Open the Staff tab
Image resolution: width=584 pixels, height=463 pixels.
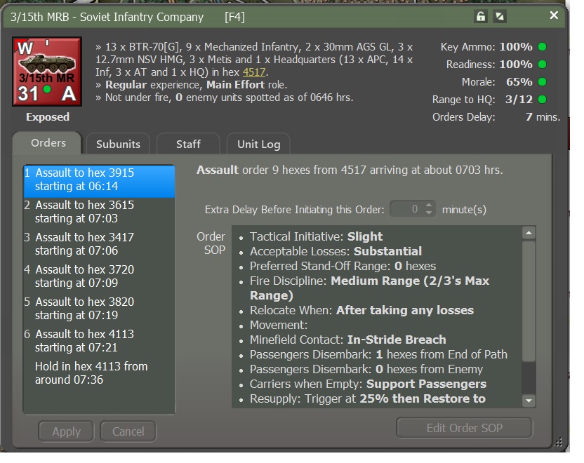click(188, 144)
